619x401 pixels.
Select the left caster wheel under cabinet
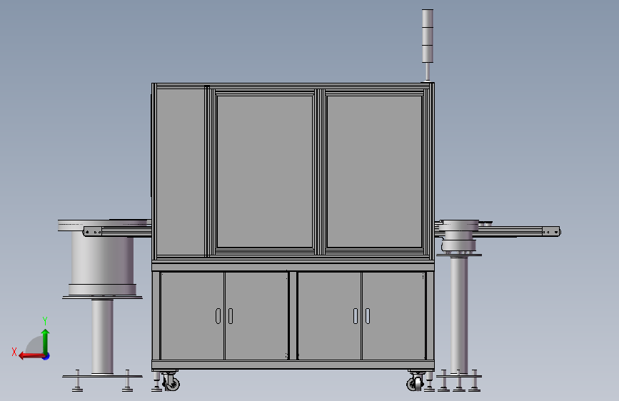click(171, 382)
